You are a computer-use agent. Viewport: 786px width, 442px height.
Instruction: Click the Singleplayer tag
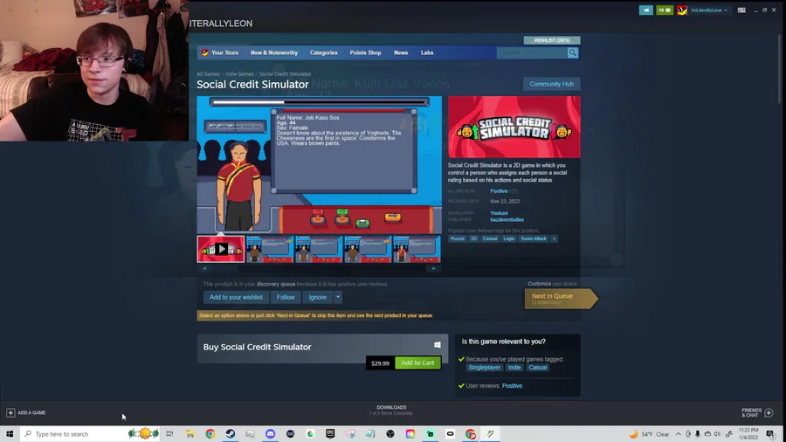coord(484,368)
